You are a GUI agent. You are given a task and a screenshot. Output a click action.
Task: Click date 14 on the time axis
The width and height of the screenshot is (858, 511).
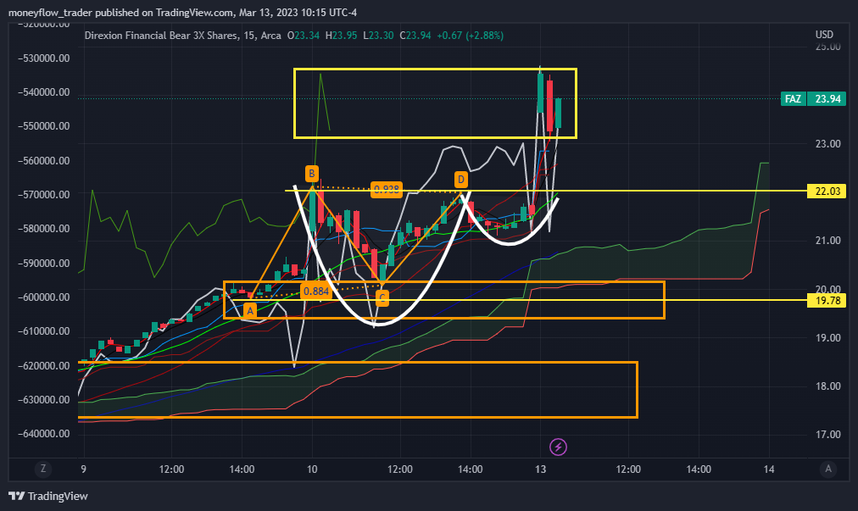click(769, 469)
